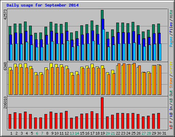Screen dimensions: 175x137
Task: Click the dark blue files bar for day 4
Action: [x=26, y=46]
